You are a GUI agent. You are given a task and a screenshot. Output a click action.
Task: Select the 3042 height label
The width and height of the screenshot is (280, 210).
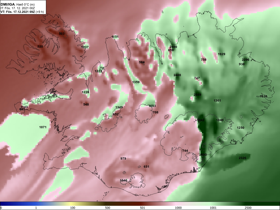[x=201, y=120]
